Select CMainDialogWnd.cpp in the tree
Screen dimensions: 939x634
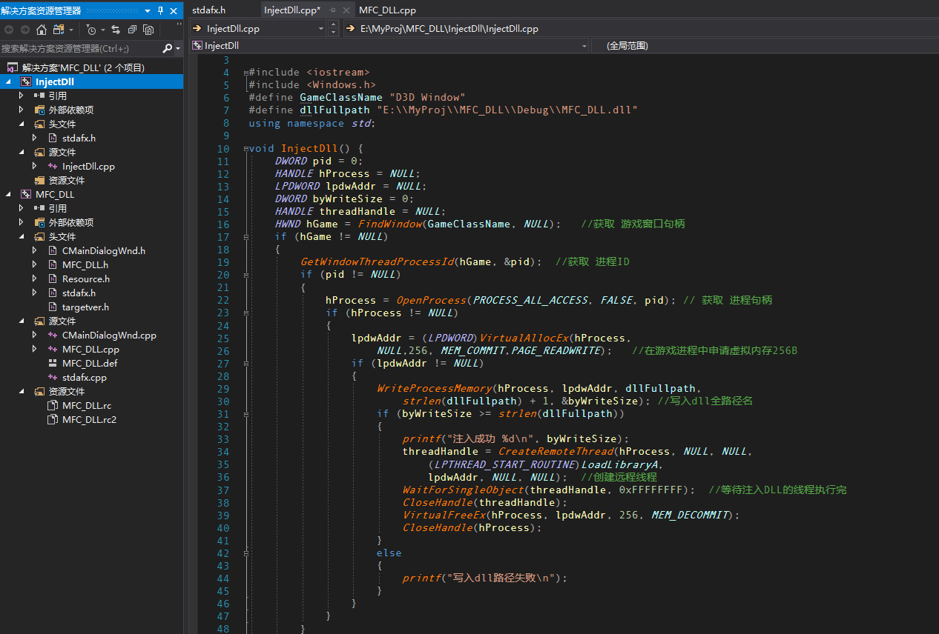109,335
